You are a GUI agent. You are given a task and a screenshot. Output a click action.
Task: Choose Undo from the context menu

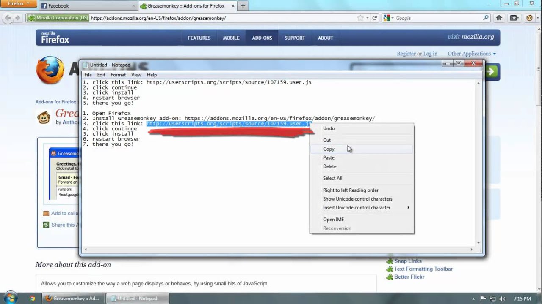coord(362,128)
